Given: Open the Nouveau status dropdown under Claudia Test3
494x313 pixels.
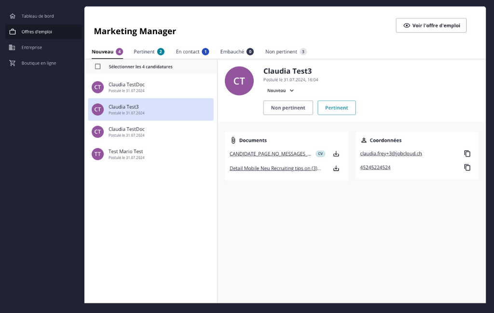Looking at the screenshot, I should [281, 91].
